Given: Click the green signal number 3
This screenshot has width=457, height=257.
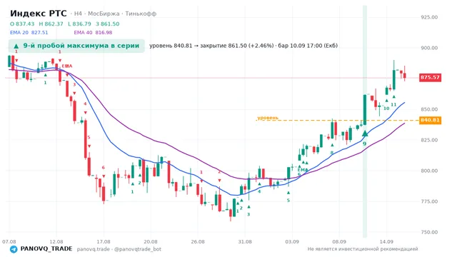Looking at the screenshot, I should tap(248, 214).
